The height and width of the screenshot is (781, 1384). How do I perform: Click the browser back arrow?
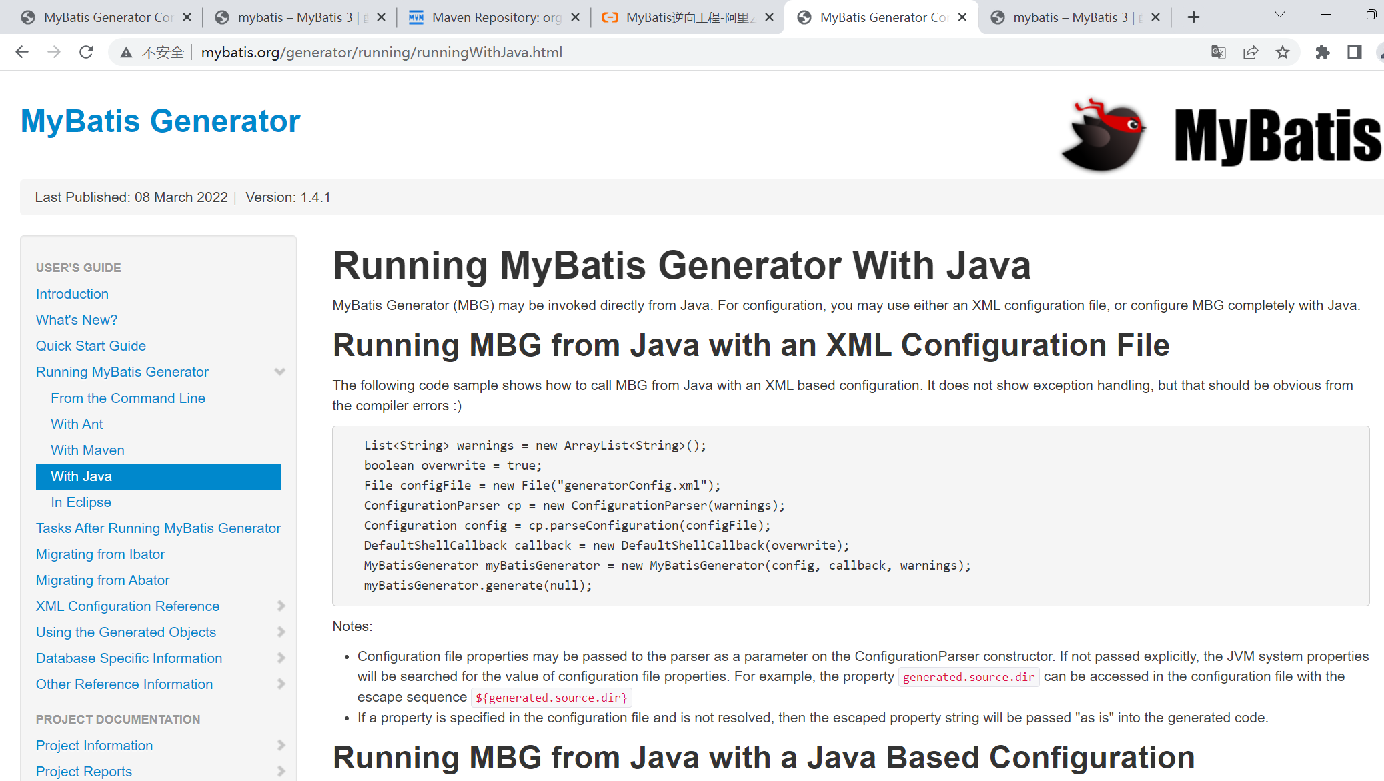(22, 52)
